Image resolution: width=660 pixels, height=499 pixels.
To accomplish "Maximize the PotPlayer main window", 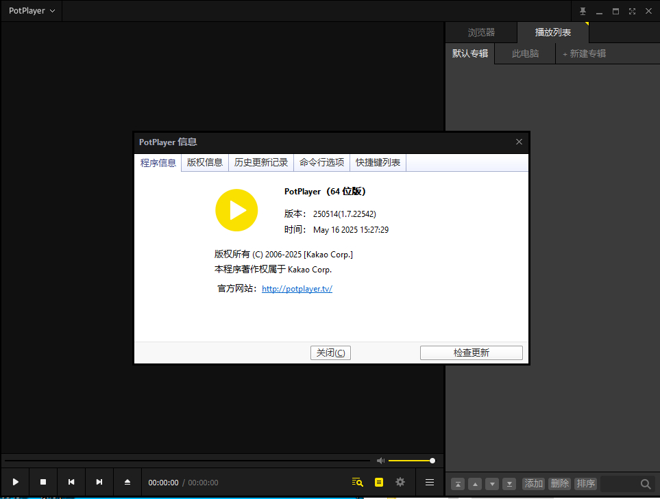I will [615, 12].
